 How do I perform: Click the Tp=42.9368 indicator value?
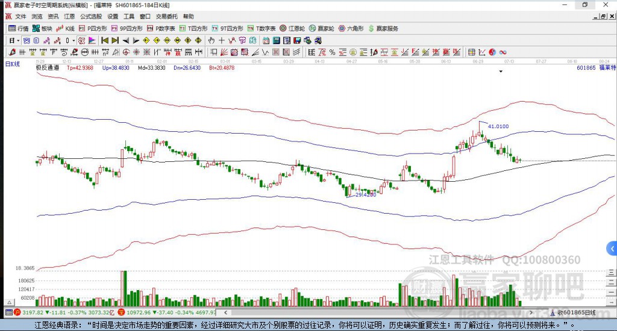[x=80, y=67]
